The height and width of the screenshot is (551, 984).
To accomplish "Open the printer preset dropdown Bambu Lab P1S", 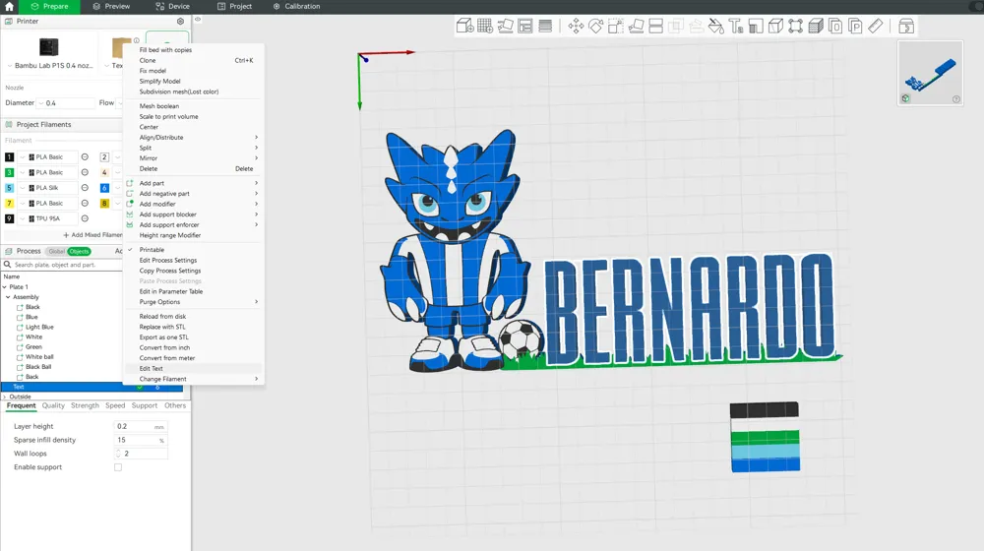I will pyautogui.click(x=50, y=65).
